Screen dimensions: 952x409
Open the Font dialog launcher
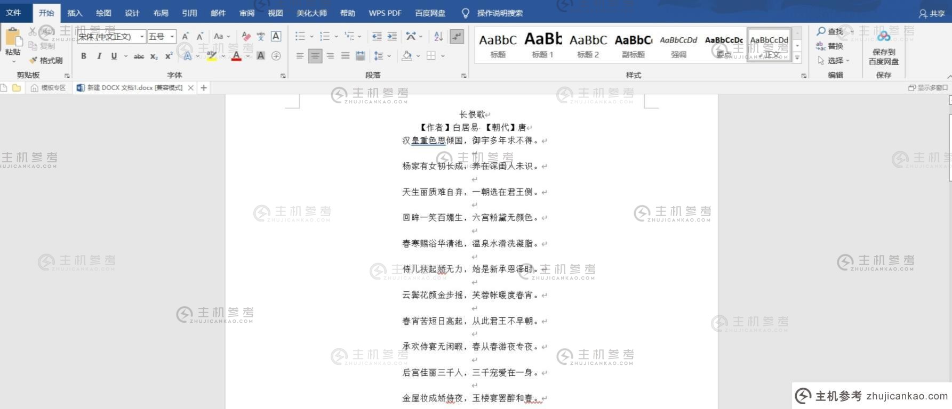click(x=283, y=76)
